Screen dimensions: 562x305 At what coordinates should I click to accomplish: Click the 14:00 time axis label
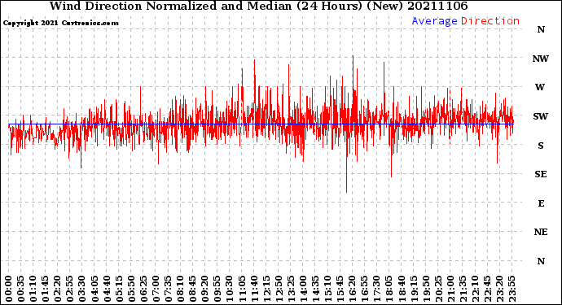click(x=303, y=289)
